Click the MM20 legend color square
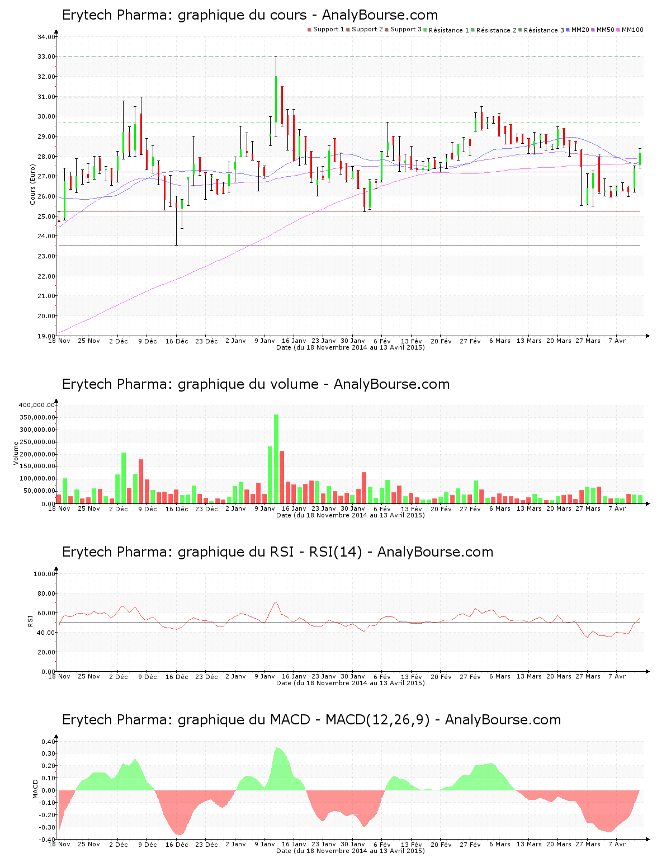 (x=568, y=30)
